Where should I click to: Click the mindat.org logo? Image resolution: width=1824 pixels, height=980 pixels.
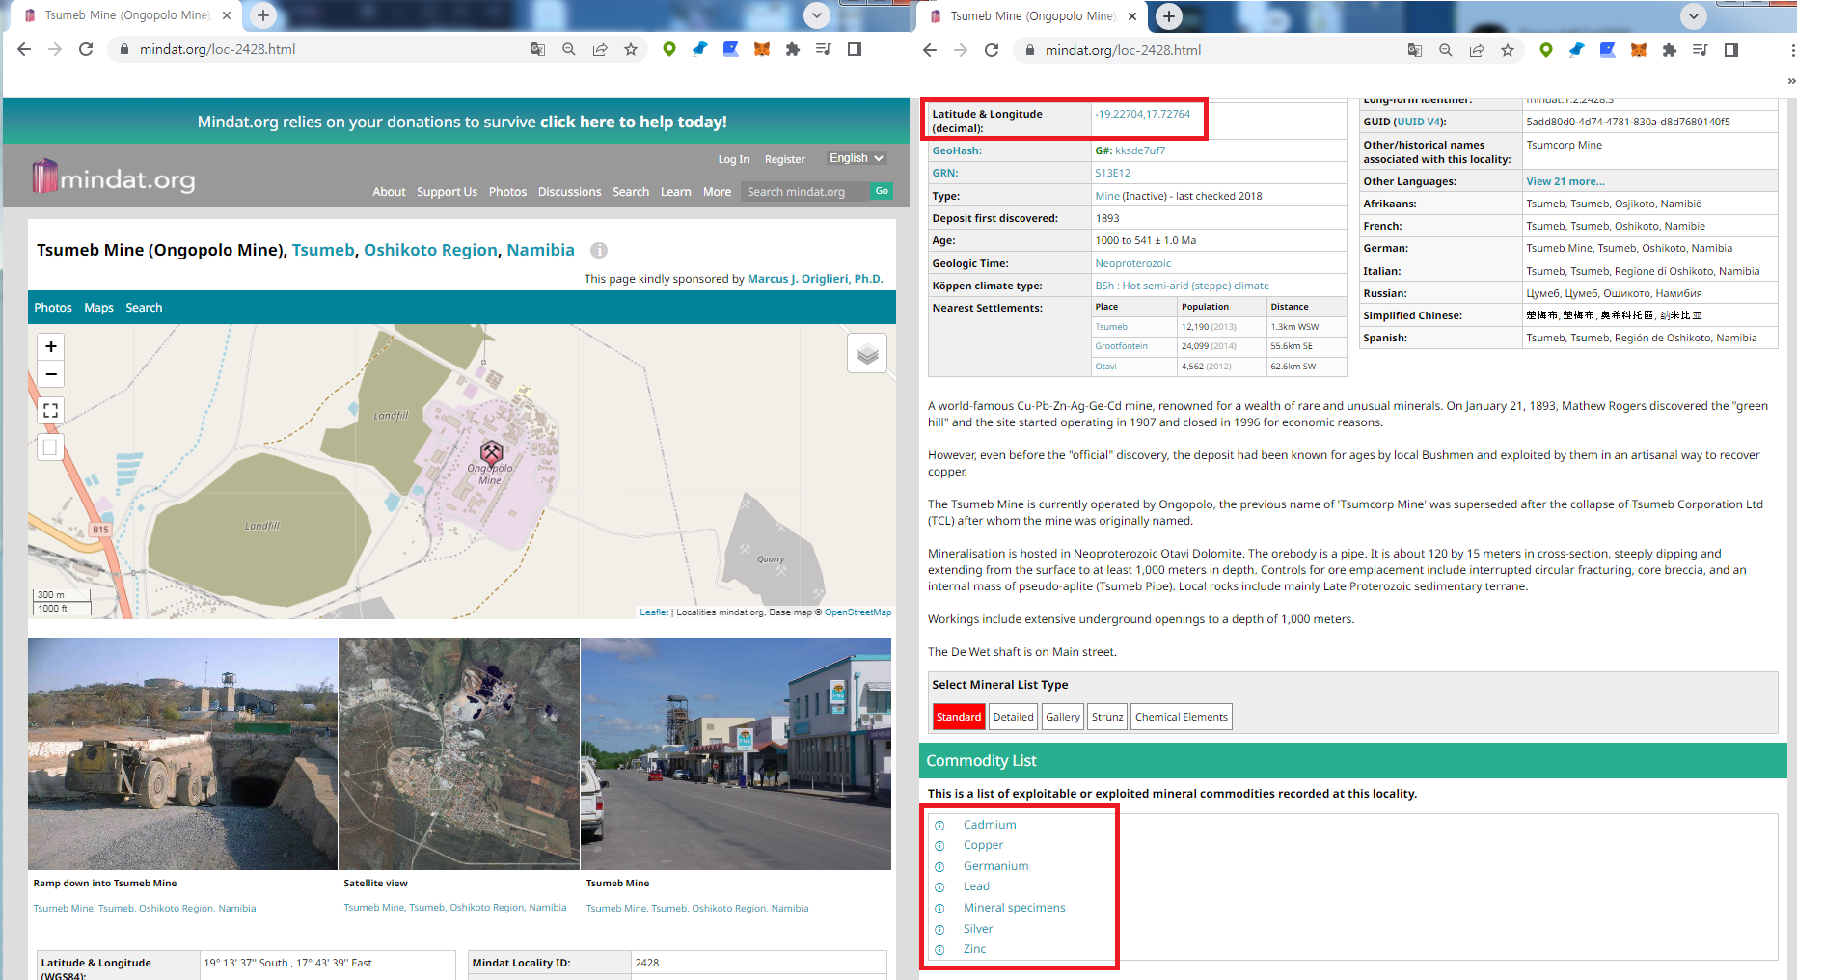click(114, 177)
